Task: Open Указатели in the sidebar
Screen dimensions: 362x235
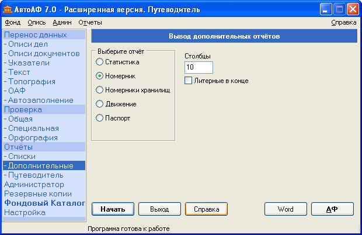Action: pos(44,63)
